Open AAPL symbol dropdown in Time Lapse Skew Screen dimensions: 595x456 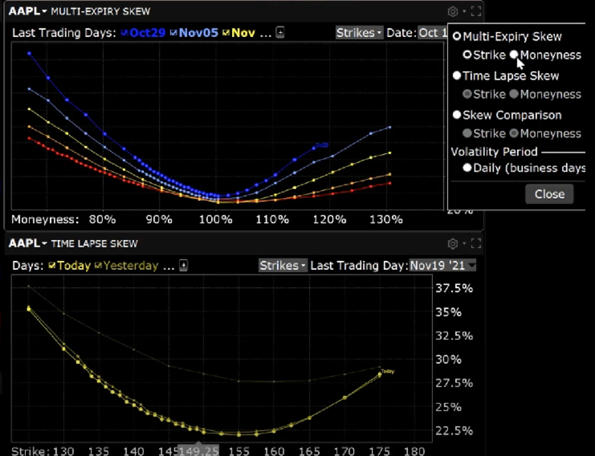click(x=28, y=244)
